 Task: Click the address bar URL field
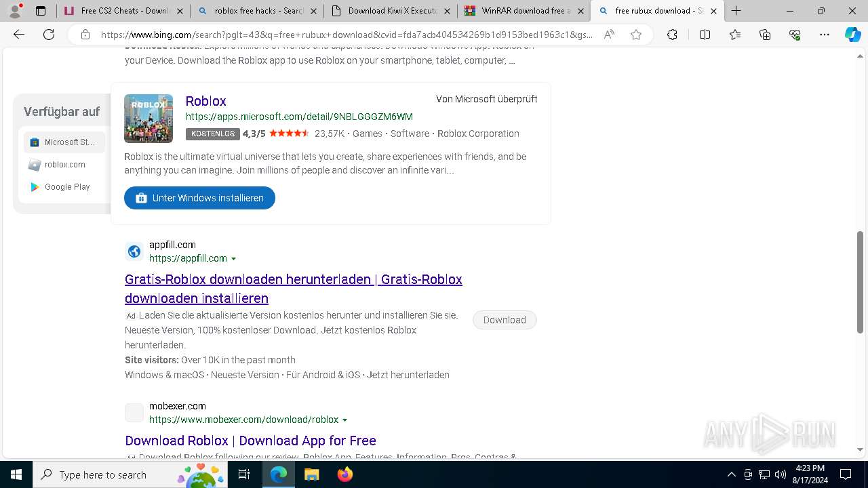pyautogui.click(x=346, y=35)
